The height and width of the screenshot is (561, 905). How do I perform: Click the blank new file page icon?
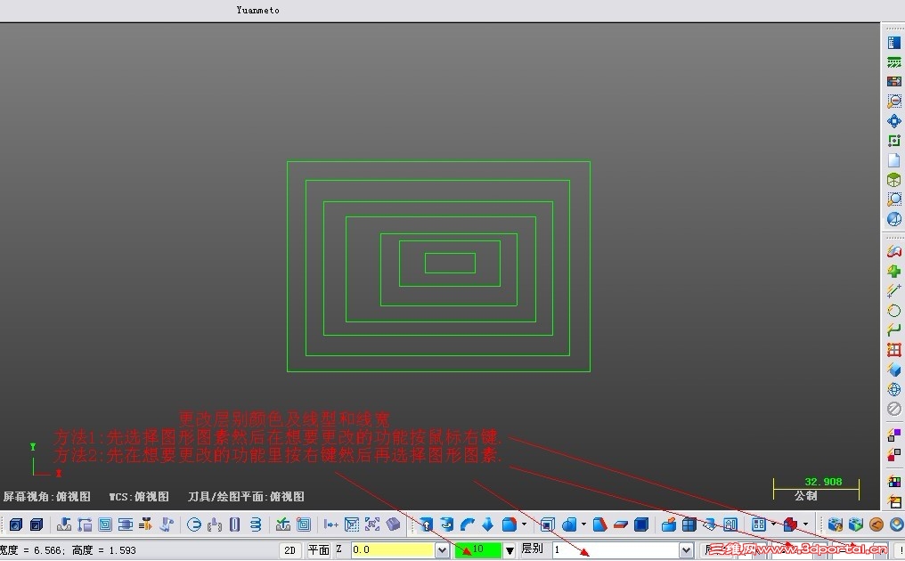(894, 160)
